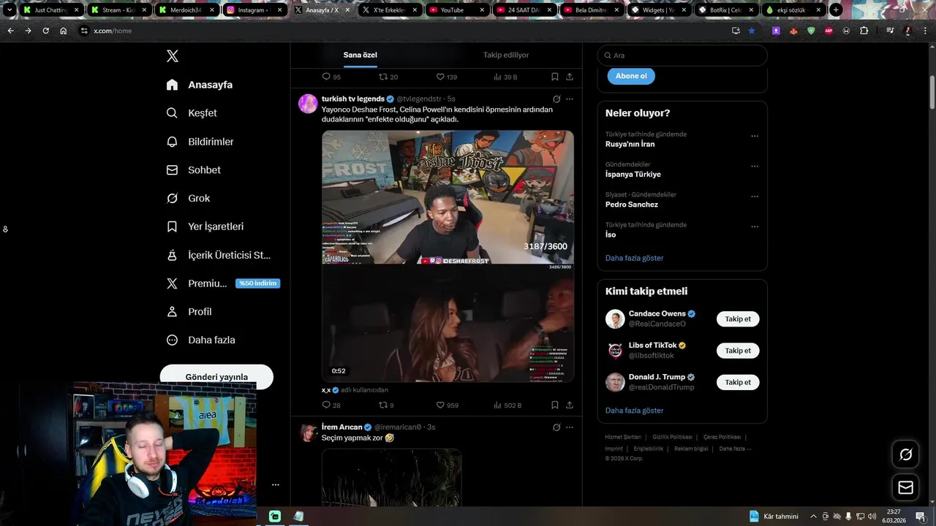Open floating Grok button at bottom right
936x526 pixels.
[x=905, y=454]
